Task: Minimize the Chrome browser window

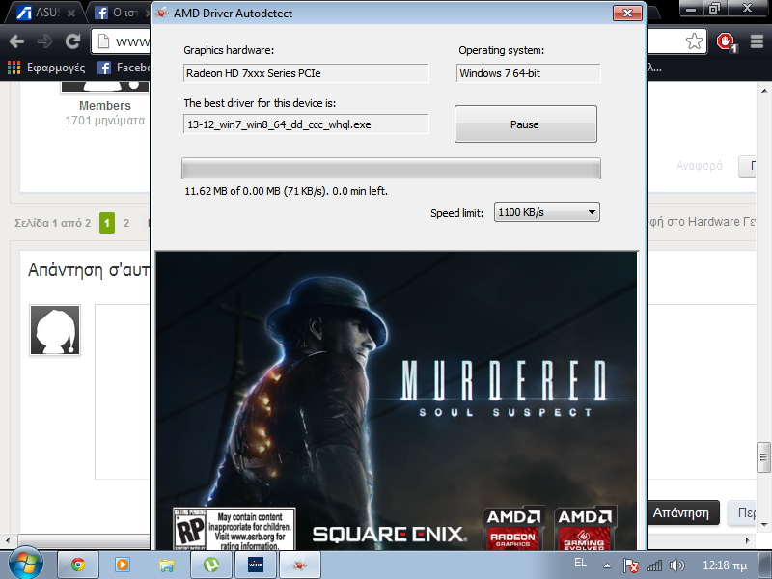Action: pyautogui.click(x=692, y=9)
